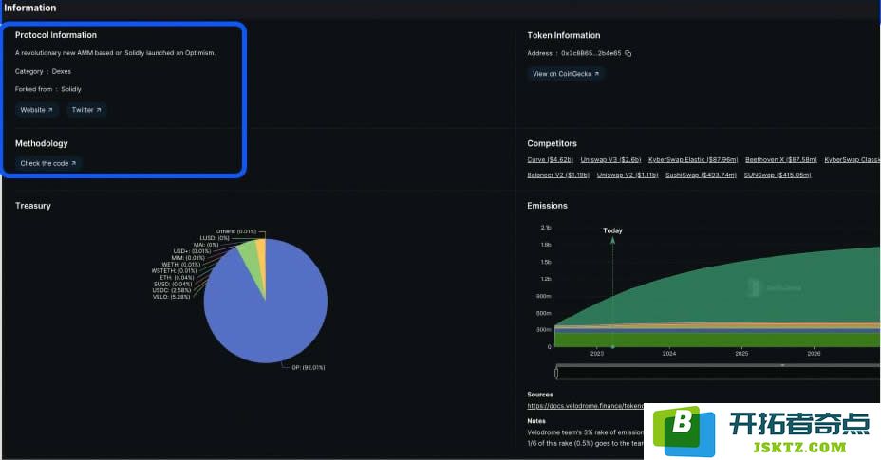Open the Uniswap V3 ($2.6b) competitor link
The height and width of the screenshot is (460, 881).
coord(610,160)
